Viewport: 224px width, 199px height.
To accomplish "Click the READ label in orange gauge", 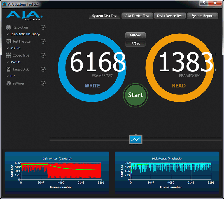I will coord(179,86).
